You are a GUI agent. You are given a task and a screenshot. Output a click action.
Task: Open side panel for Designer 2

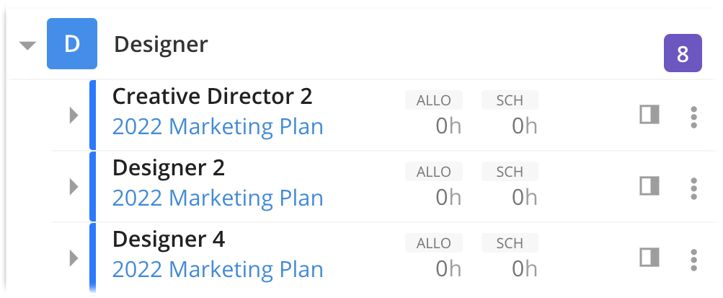[649, 186]
